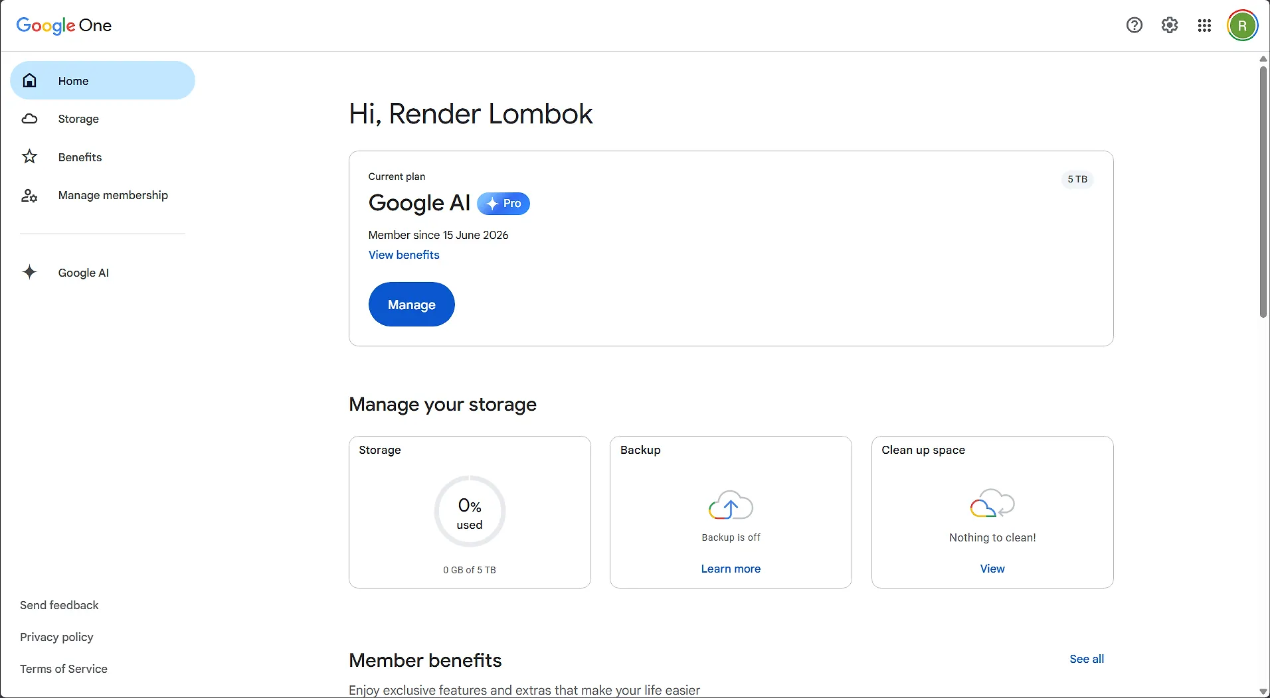Go to the Home navigation item
This screenshot has width=1270, height=698.
click(x=102, y=80)
